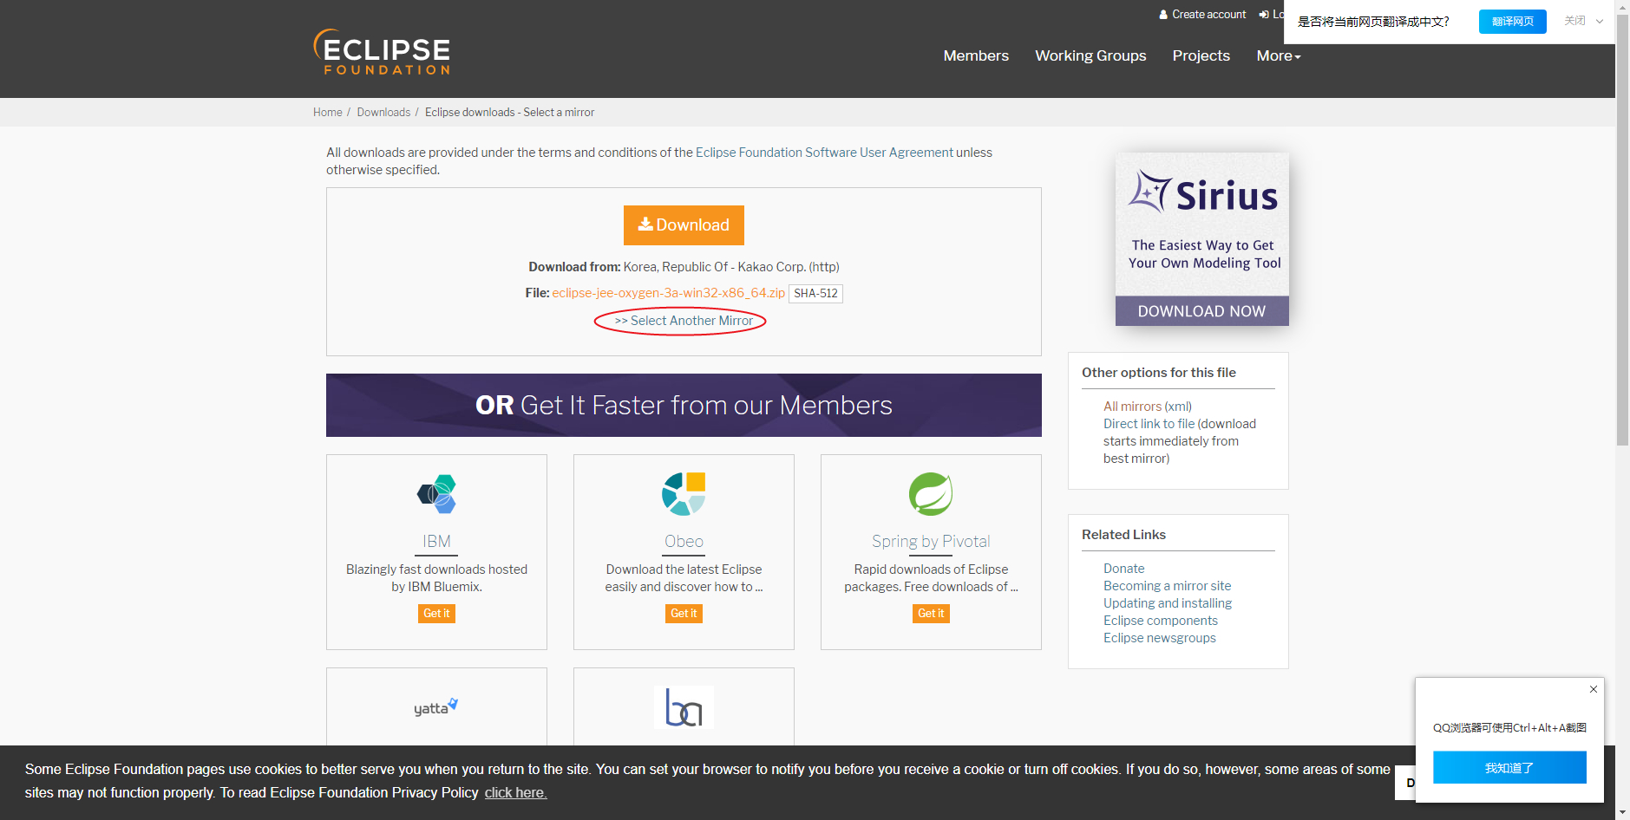Click the eclipse-jee-oxygen zip file link
This screenshot has height=820, width=1630.
click(x=668, y=293)
